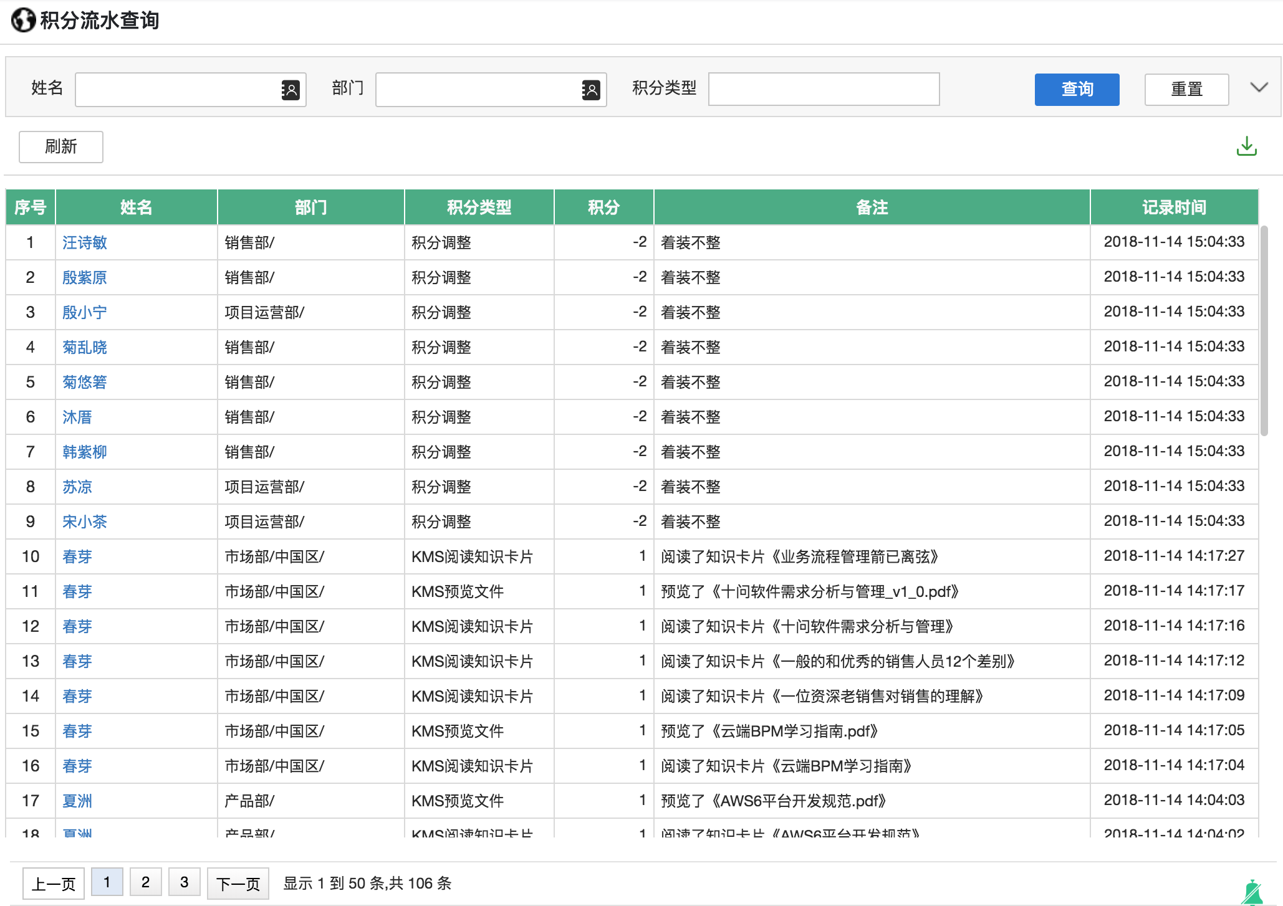Click the 重置 reset button
Screen dimensions: 1283x906
click(1186, 90)
